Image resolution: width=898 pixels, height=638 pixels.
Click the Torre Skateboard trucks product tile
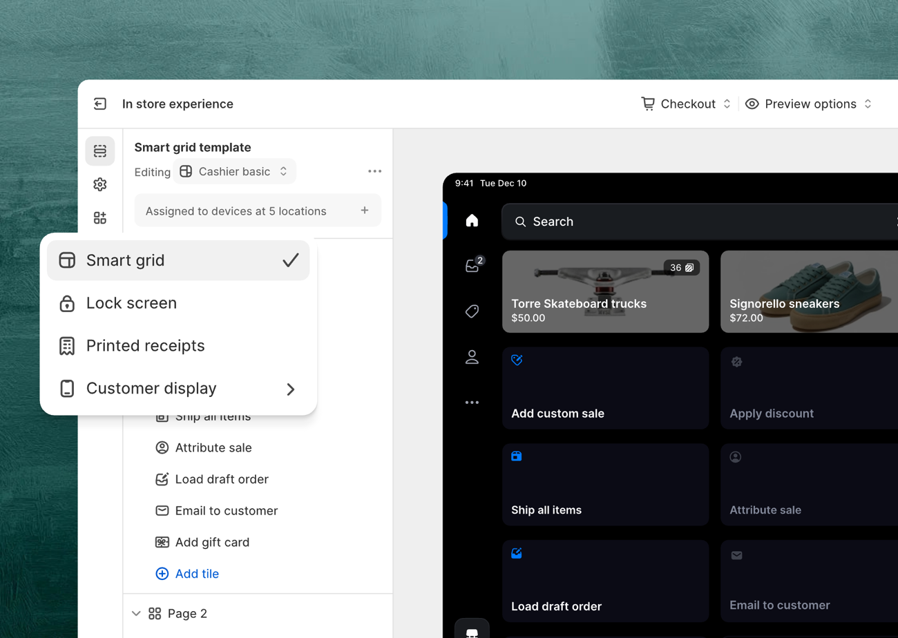606,291
